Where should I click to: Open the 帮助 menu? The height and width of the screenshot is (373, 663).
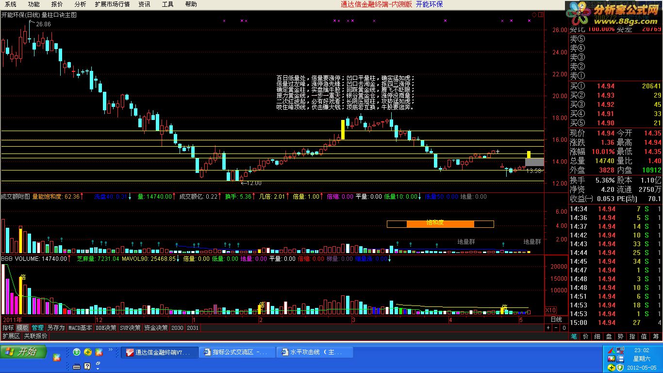click(x=191, y=4)
